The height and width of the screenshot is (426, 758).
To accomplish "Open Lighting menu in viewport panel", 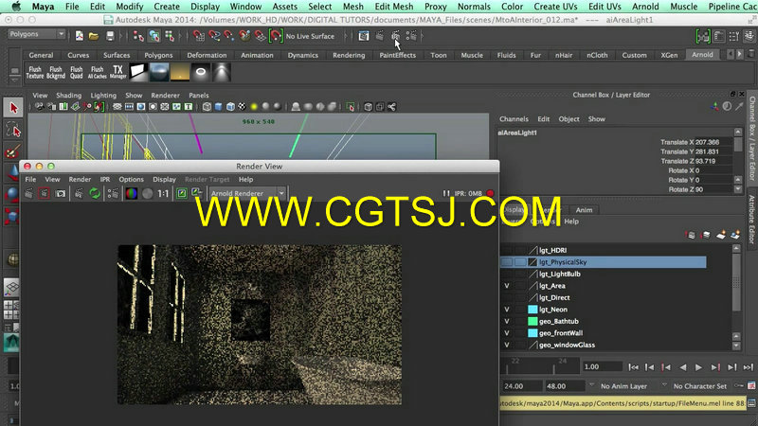I will pos(103,96).
